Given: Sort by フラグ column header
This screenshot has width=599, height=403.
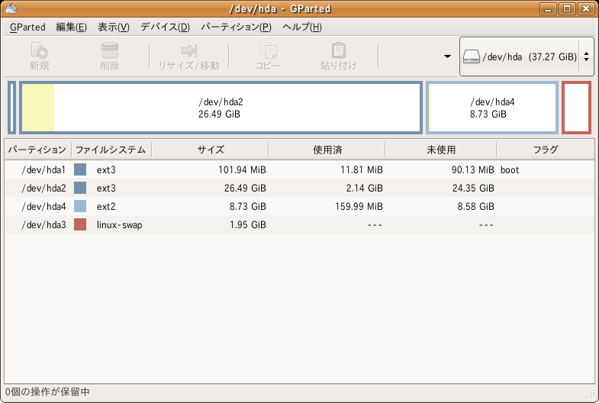Looking at the screenshot, I should [x=546, y=150].
